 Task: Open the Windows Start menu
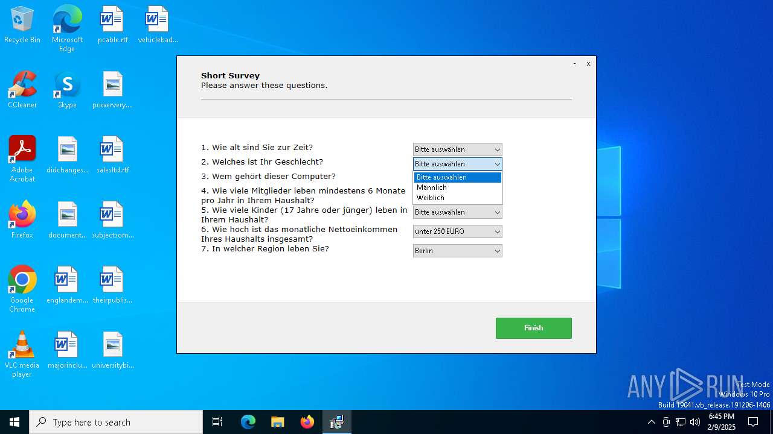click(x=14, y=422)
